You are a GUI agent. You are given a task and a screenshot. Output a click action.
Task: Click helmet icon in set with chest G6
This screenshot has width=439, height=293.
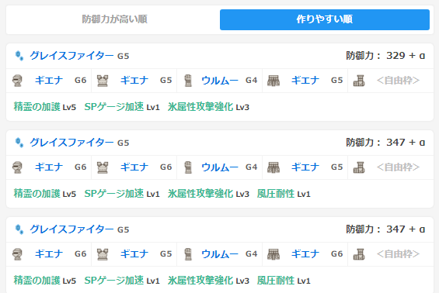click(17, 167)
